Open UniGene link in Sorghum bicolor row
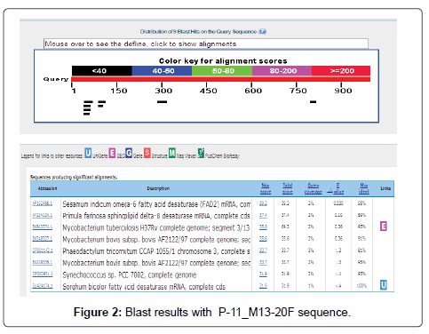Viewport: 429px width, 334px height. click(384, 285)
